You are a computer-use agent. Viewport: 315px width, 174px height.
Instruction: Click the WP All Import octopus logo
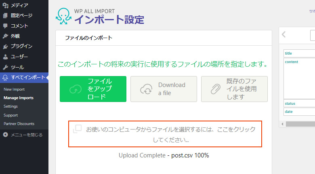[63, 16]
